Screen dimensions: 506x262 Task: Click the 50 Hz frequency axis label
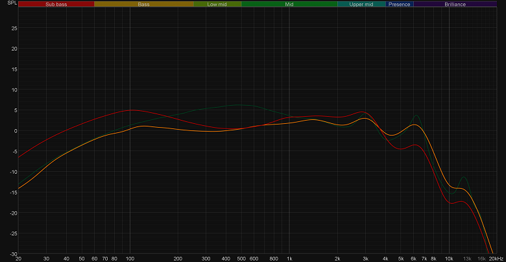(x=82, y=259)
